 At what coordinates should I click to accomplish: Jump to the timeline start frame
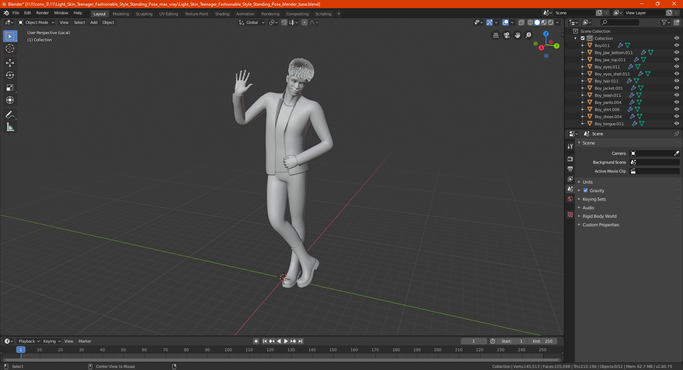[265, 341]
